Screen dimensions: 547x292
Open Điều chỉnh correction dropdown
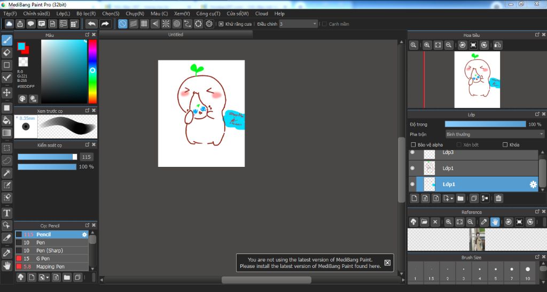click(x=298, y=24)
